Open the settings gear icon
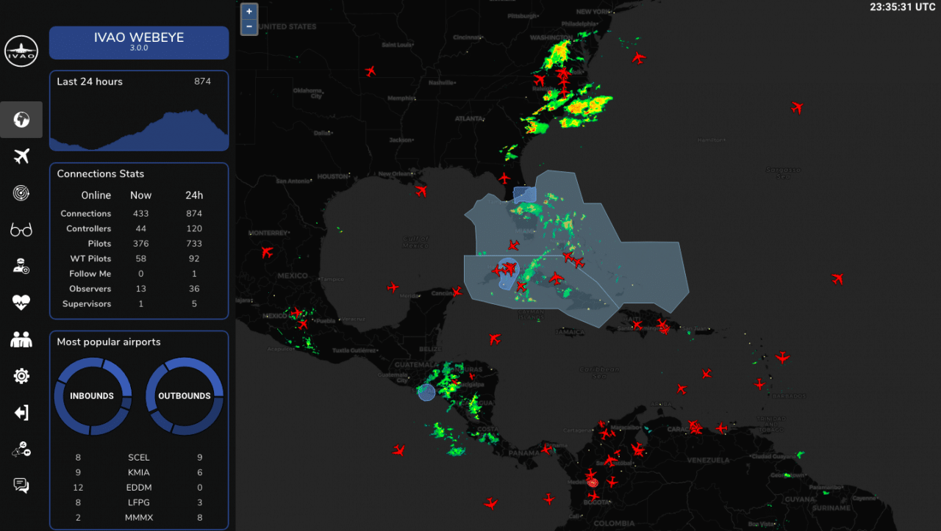The width and height of the screenshot is (941, 531). coord(21,376)
